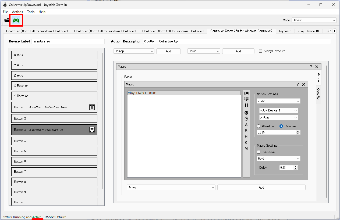Select the Absolute radio button
Image resolution: width=340 pixels, height=220 pixels.
point(259,126)
